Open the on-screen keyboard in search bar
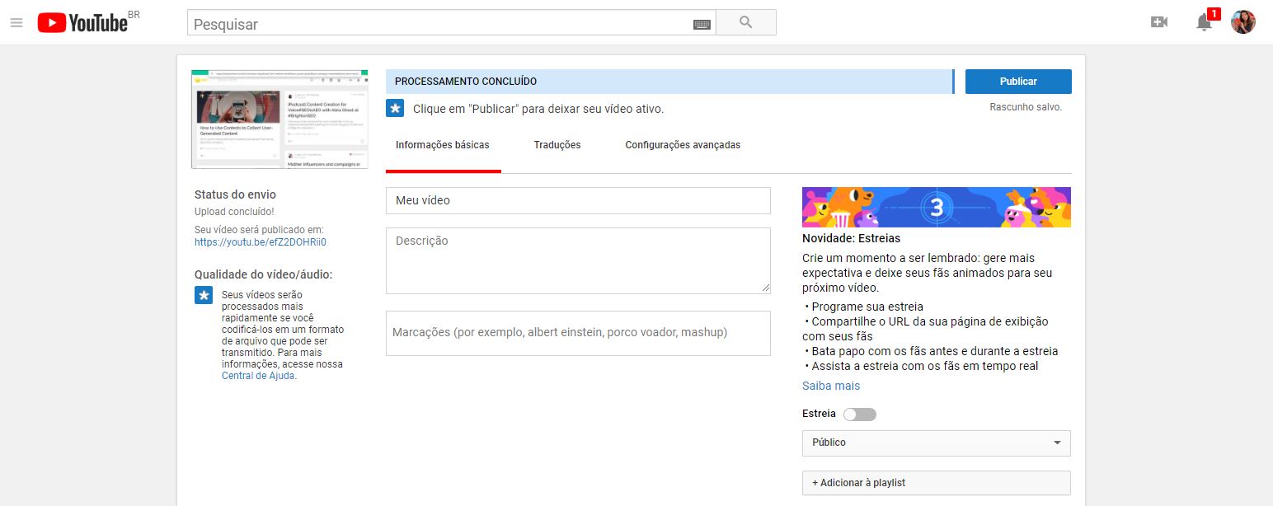Viewport: 1273px width, 506px height. coord(702,23)
